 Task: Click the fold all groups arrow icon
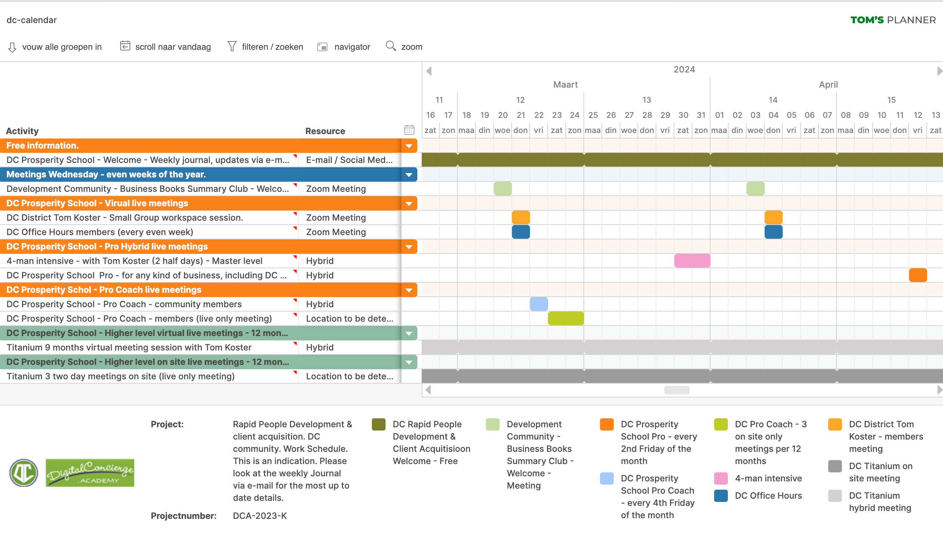[x=12, y=47]
